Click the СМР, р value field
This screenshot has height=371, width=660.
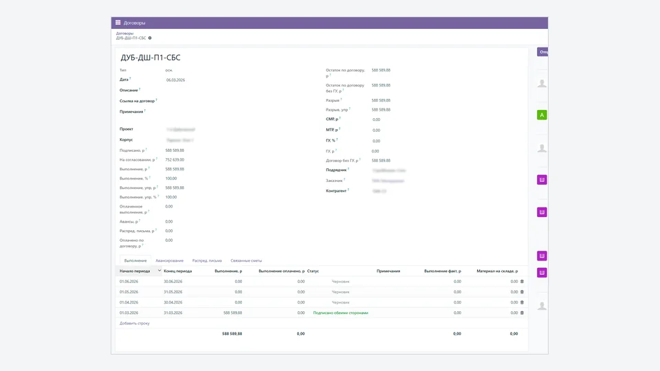(376, 120)
